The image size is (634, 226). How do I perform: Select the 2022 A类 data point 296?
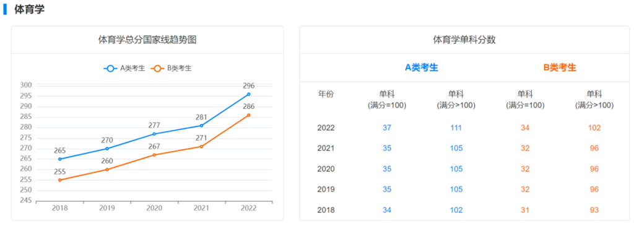(x=249, y=94)
